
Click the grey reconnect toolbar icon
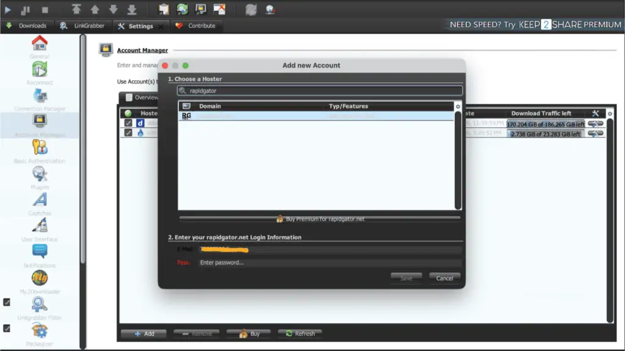point(251,9)
